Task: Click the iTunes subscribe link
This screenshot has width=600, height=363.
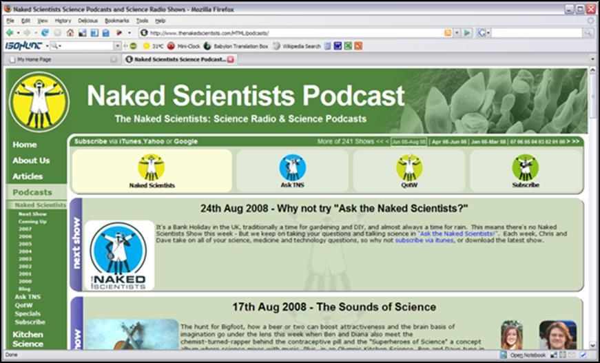Action: 130,141
